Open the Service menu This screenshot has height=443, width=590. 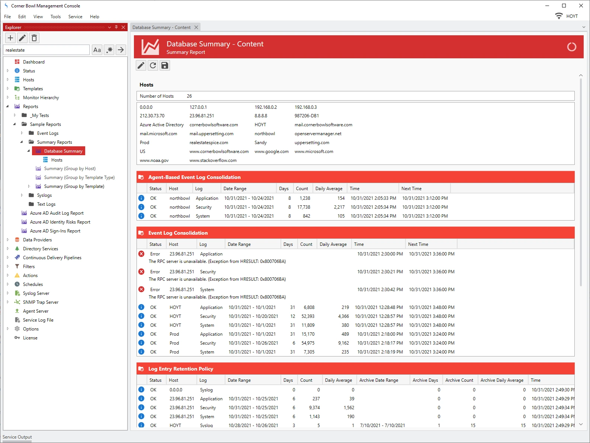coord(75,17)
